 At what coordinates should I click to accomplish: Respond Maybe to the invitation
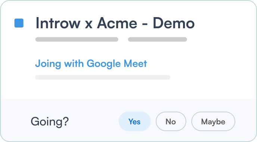213,121
